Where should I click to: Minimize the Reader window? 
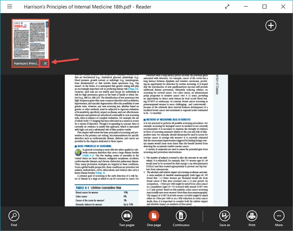pos(246,6)
